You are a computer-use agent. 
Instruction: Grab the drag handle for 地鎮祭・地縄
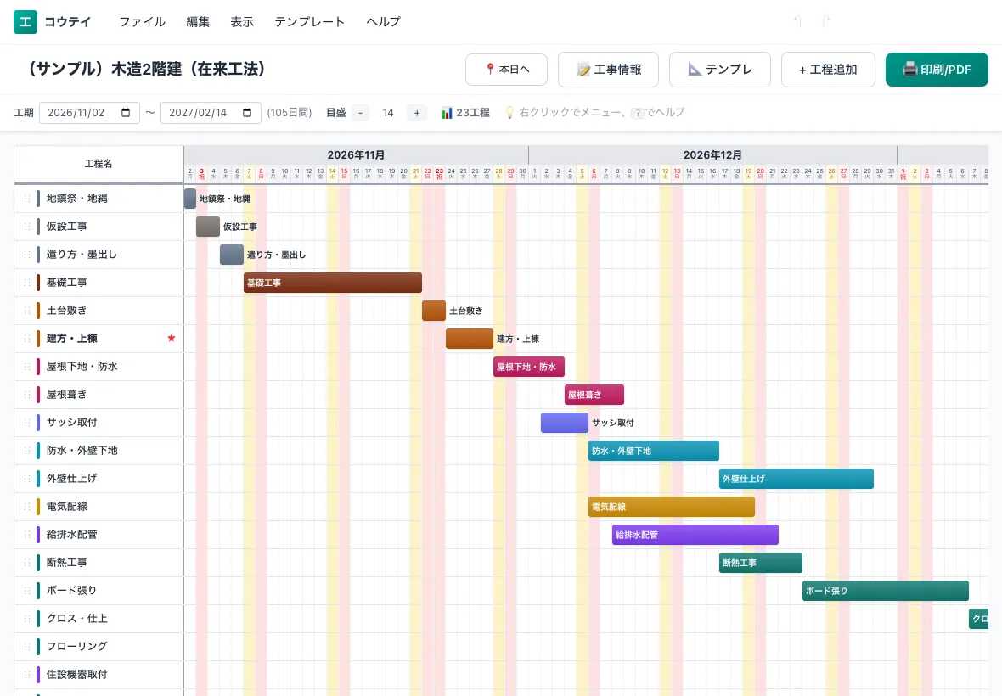[x=27, y=199]
